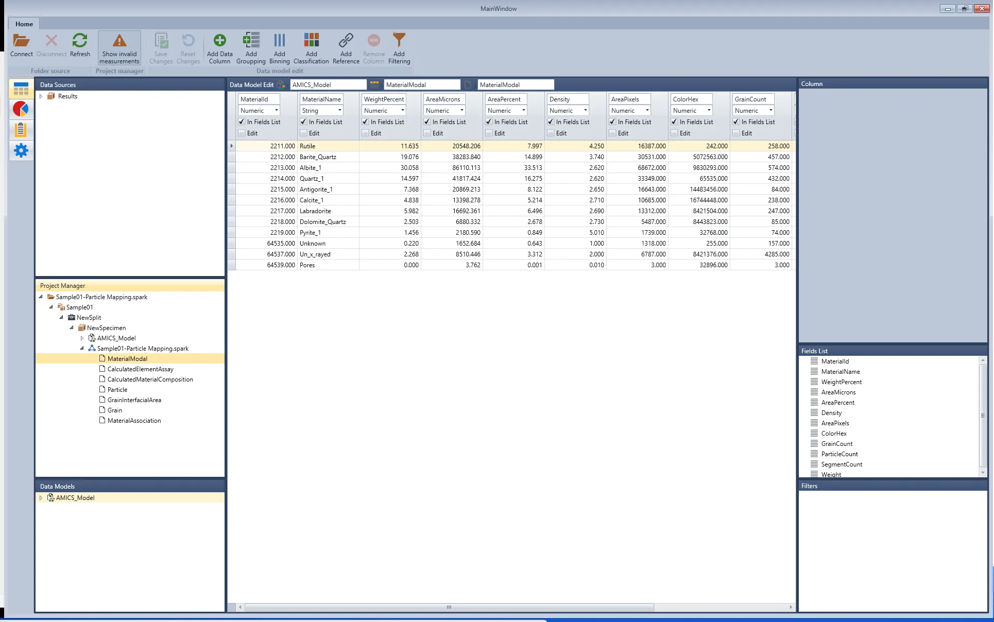Viewport: 994px width, 622px height.
Task: Click the horizontal scrollbar of data grid
Action: point(449,607)
